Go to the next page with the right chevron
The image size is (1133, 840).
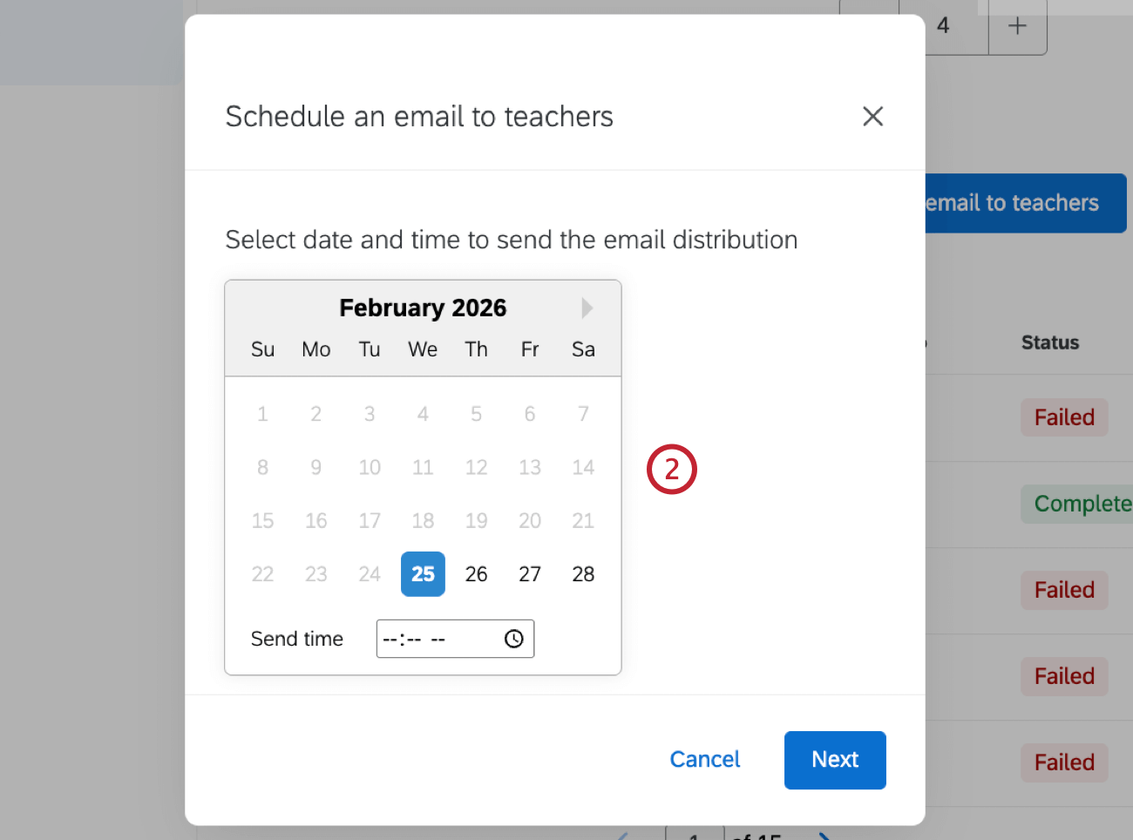pyautogui.click(x=823, y=834)
